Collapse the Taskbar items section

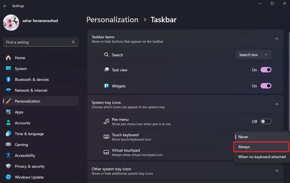pyautogui.click(x=277, y=39)
